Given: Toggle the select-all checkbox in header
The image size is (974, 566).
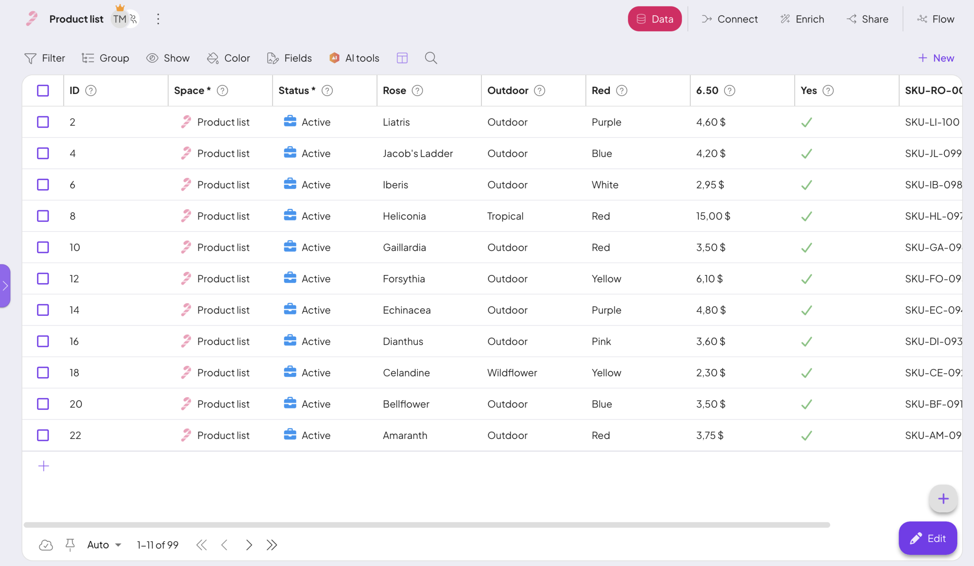Looking at the screenshot, I should [43, 91].
